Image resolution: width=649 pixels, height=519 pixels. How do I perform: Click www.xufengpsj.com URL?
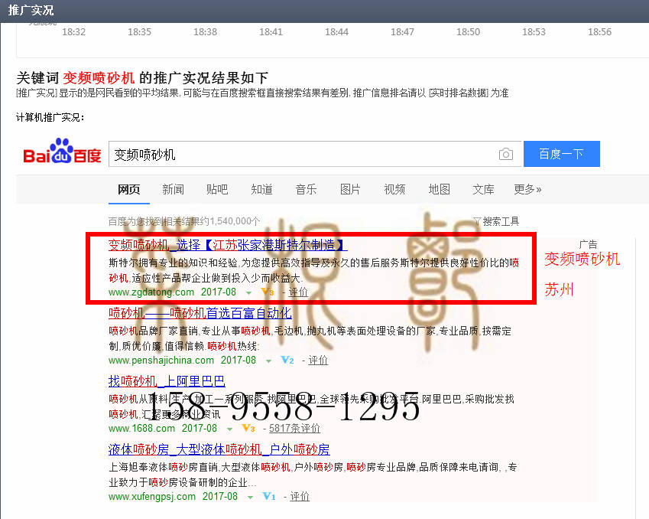click(152, 496)
